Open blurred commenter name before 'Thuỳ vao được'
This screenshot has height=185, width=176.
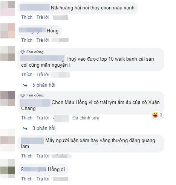coord(42,58)
